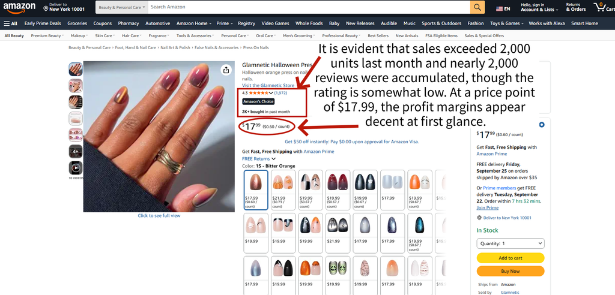Image resolution: width=615 pixels, height=295 pixels.
Task: Open the Quantity dropdown
Action: 510,243
